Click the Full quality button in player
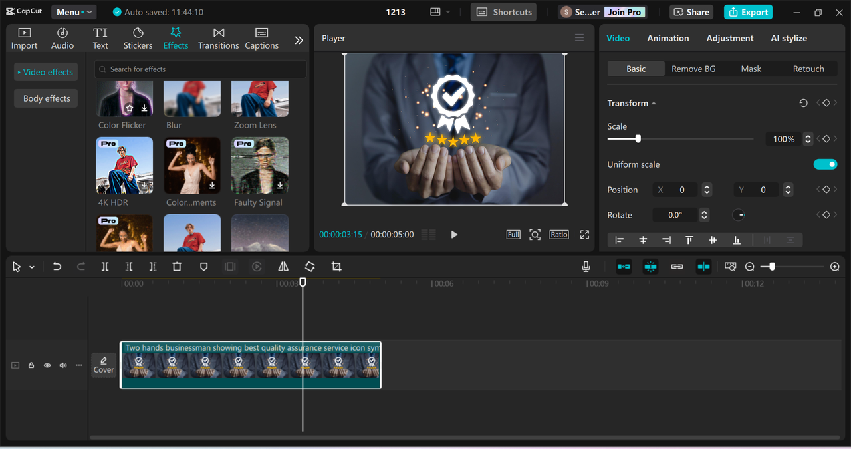The image size is (851, 449). tap(513, 235)
